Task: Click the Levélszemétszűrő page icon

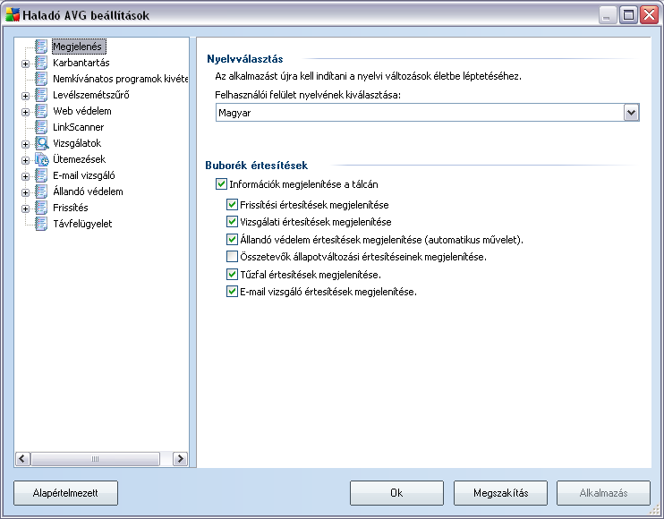Action: tap(41, 94)
